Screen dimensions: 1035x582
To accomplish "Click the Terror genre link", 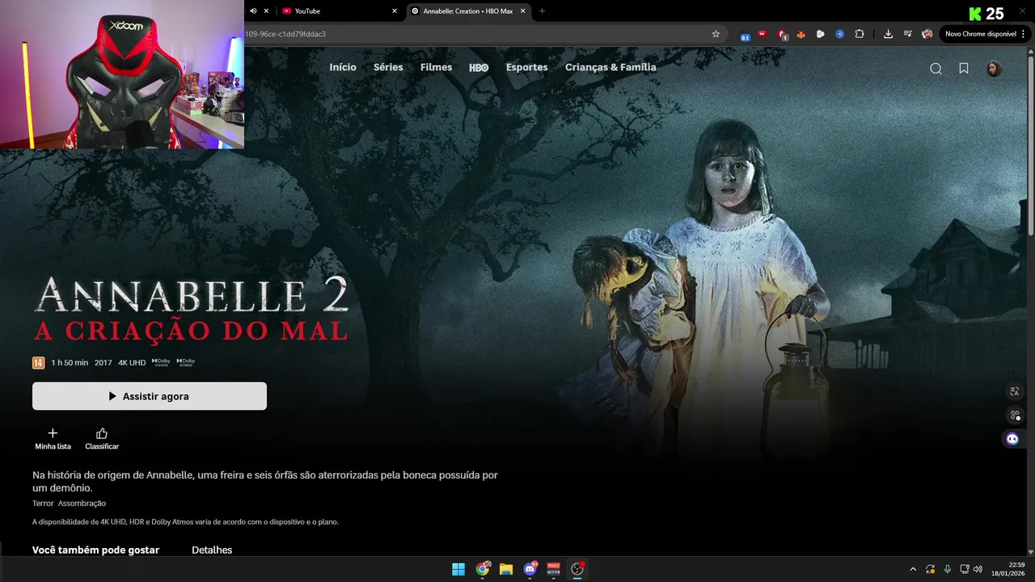I will [43, 504].
